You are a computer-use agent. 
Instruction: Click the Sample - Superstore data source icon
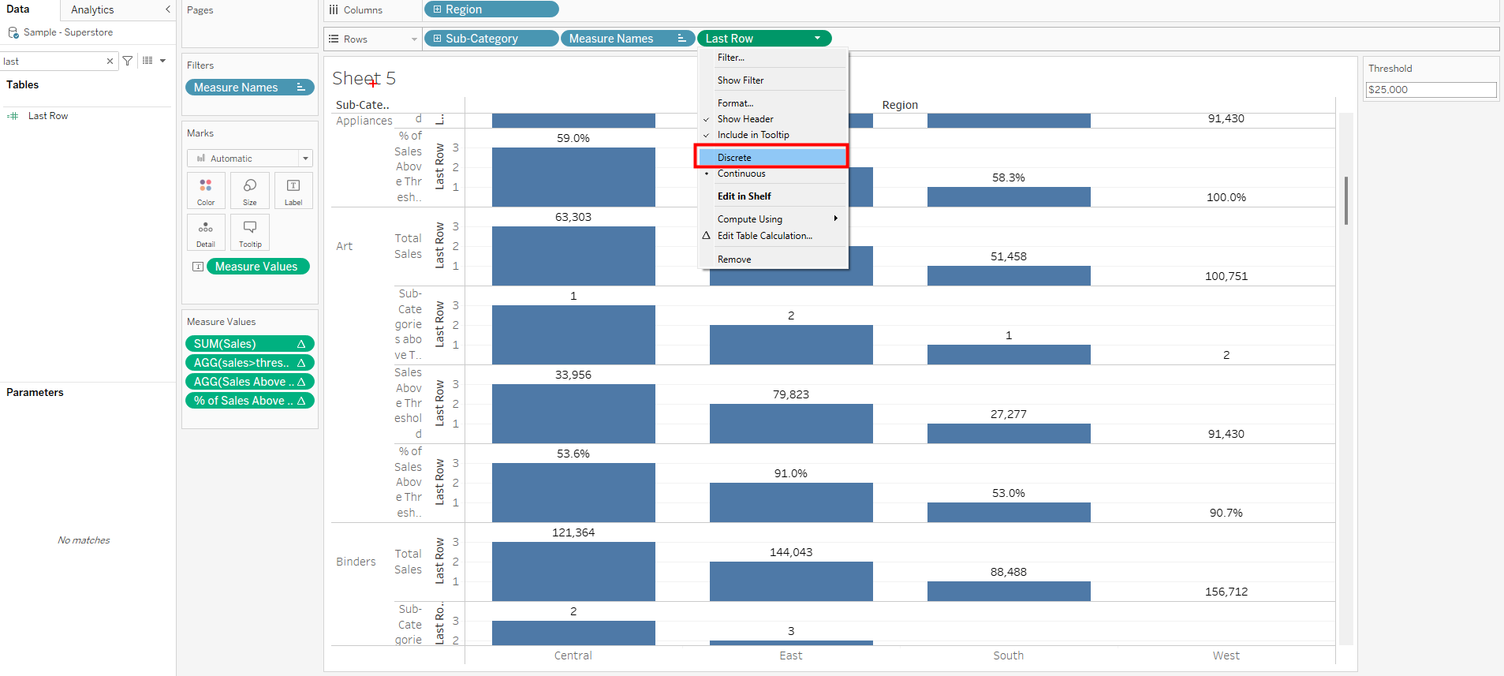[13, 32]
